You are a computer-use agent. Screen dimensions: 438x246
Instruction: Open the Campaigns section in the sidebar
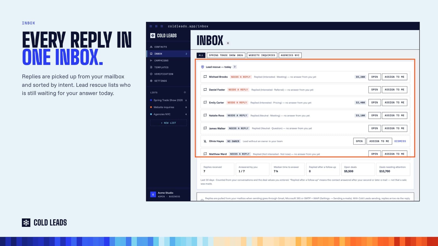(x=168, y=61)
